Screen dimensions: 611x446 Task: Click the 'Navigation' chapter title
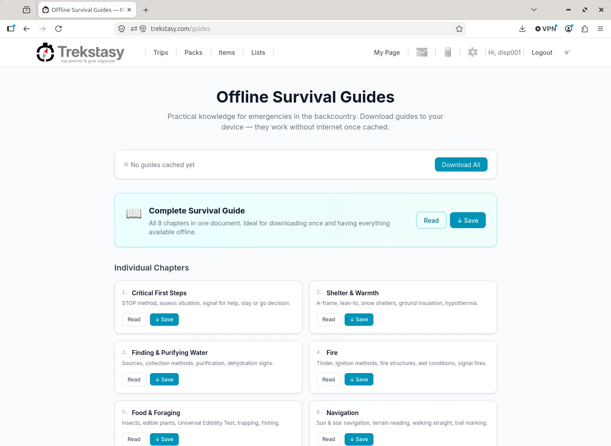[x=342, y=413]
